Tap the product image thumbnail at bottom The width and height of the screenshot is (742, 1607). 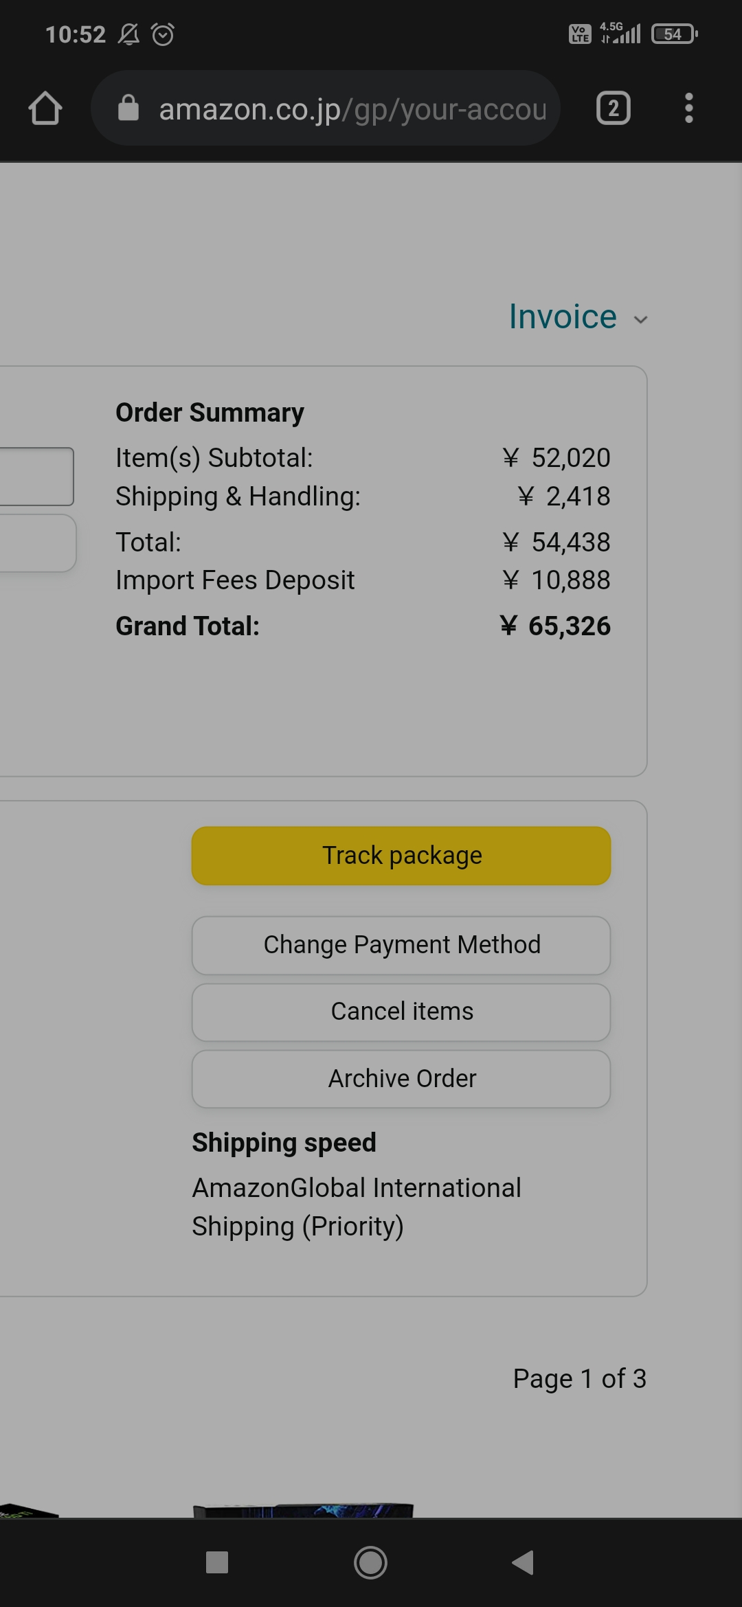tap(304, 1510)
